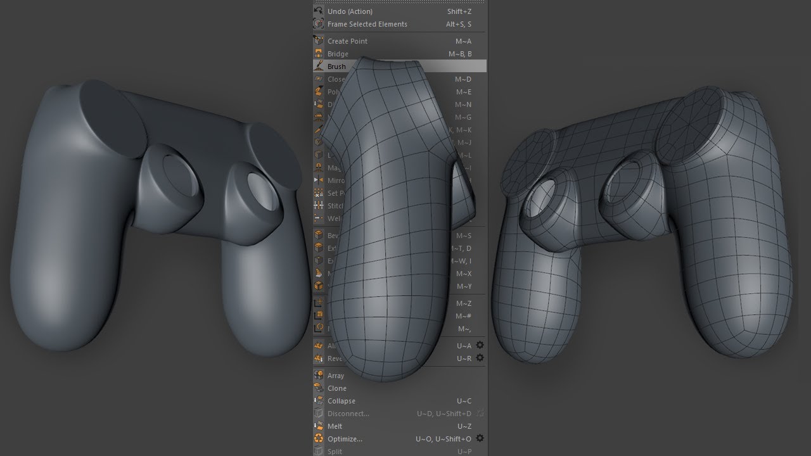Click the Frame Selected Elements icon

point(319,24)
